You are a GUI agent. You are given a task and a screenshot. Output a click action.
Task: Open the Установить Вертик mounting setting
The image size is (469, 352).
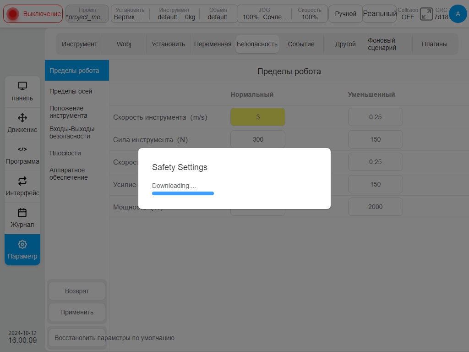(130, 14)
